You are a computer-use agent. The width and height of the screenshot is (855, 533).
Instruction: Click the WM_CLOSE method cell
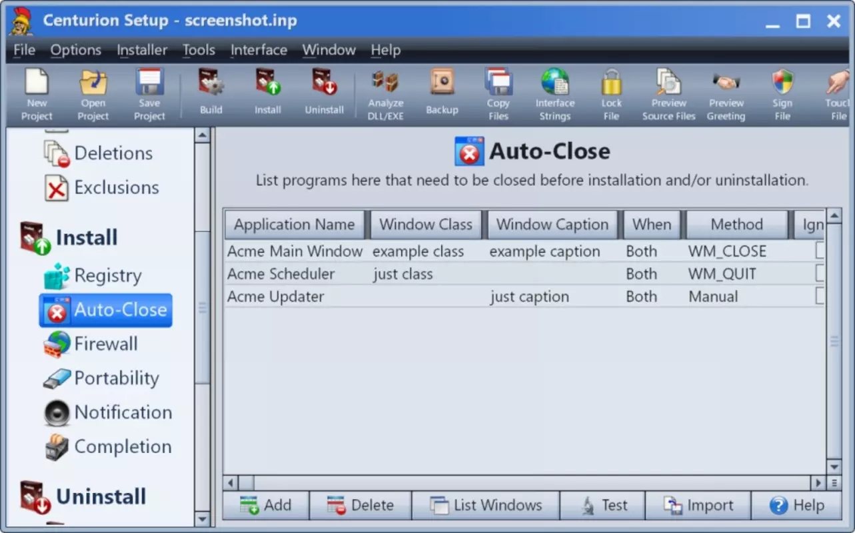tap(727, 251)
